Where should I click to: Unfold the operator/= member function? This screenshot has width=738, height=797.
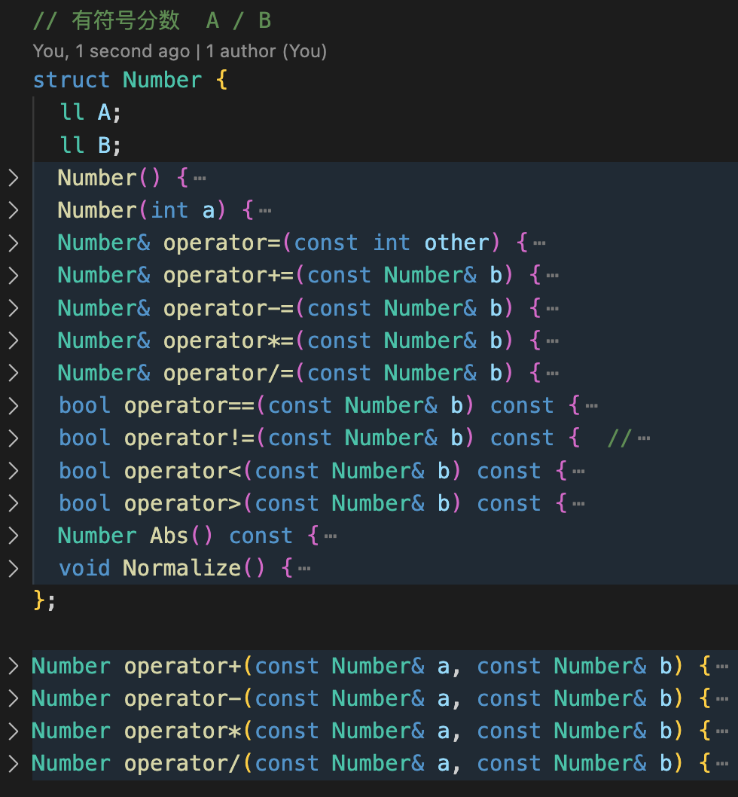pos(13,373)
